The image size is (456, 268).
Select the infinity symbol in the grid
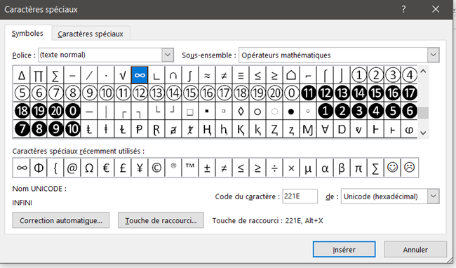click(x=140, y=75)
